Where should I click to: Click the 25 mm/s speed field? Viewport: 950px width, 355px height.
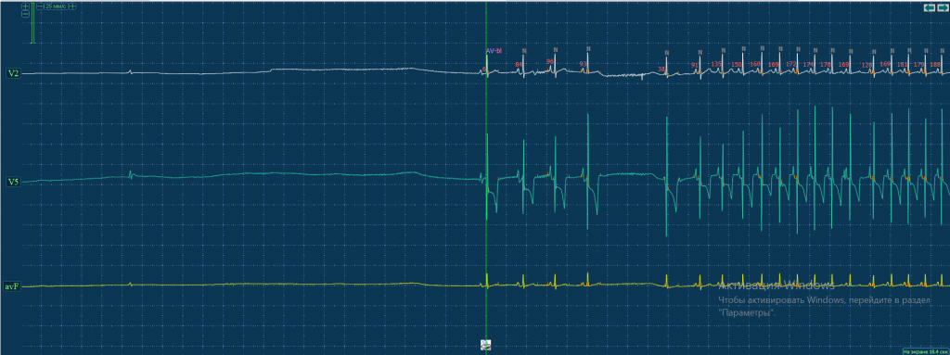tap(57, 6)
